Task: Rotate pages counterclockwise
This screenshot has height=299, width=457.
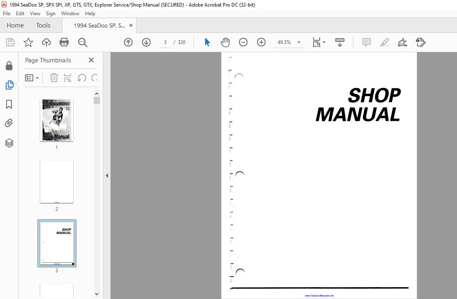Action: point(82,78)
